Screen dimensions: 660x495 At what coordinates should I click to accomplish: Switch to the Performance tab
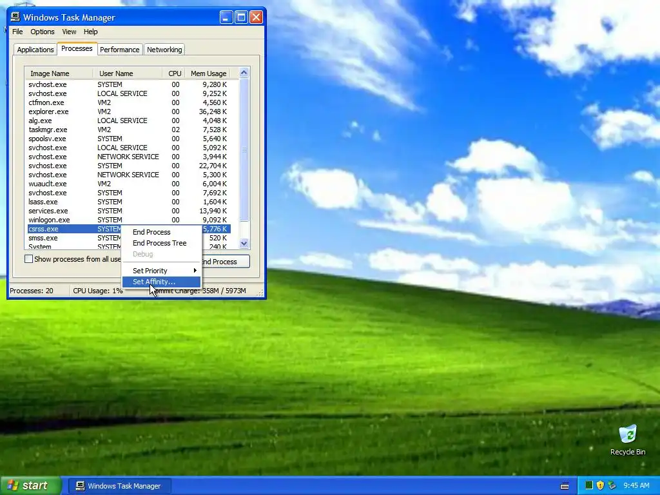tap(119, 50)
